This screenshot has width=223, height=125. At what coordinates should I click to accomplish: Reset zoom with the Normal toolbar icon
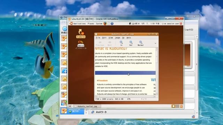pos(141,43)
